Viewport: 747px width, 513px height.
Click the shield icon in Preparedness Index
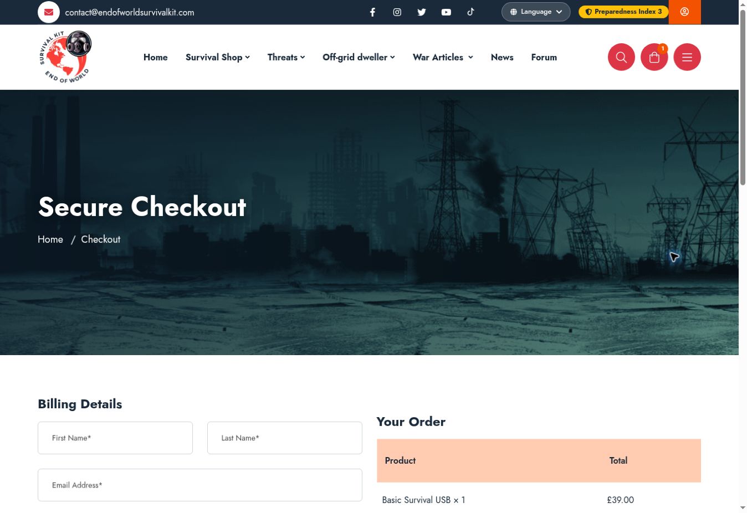589,12
